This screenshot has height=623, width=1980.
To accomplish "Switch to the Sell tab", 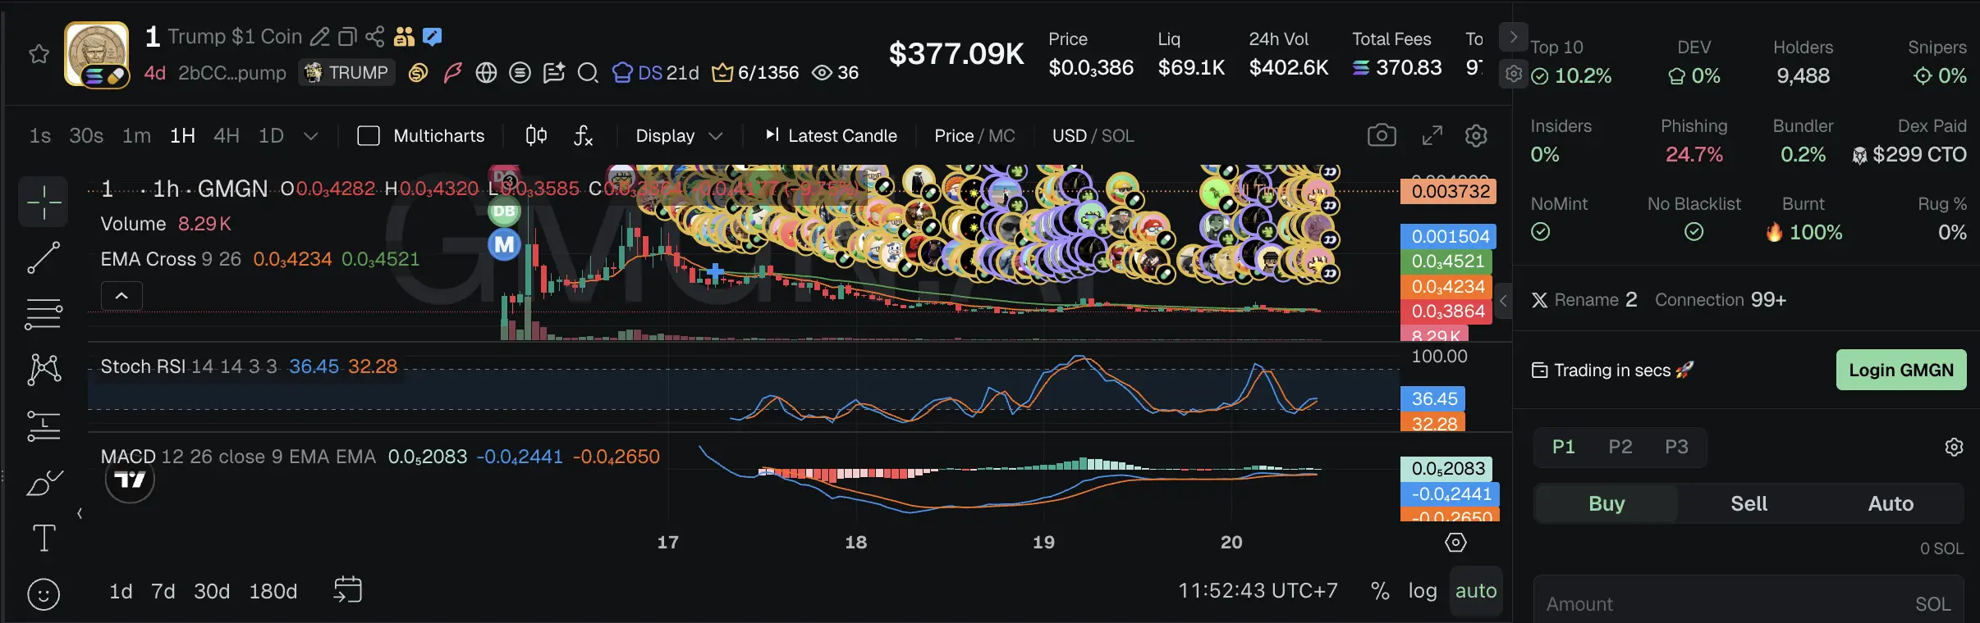I will [1749, 503].
